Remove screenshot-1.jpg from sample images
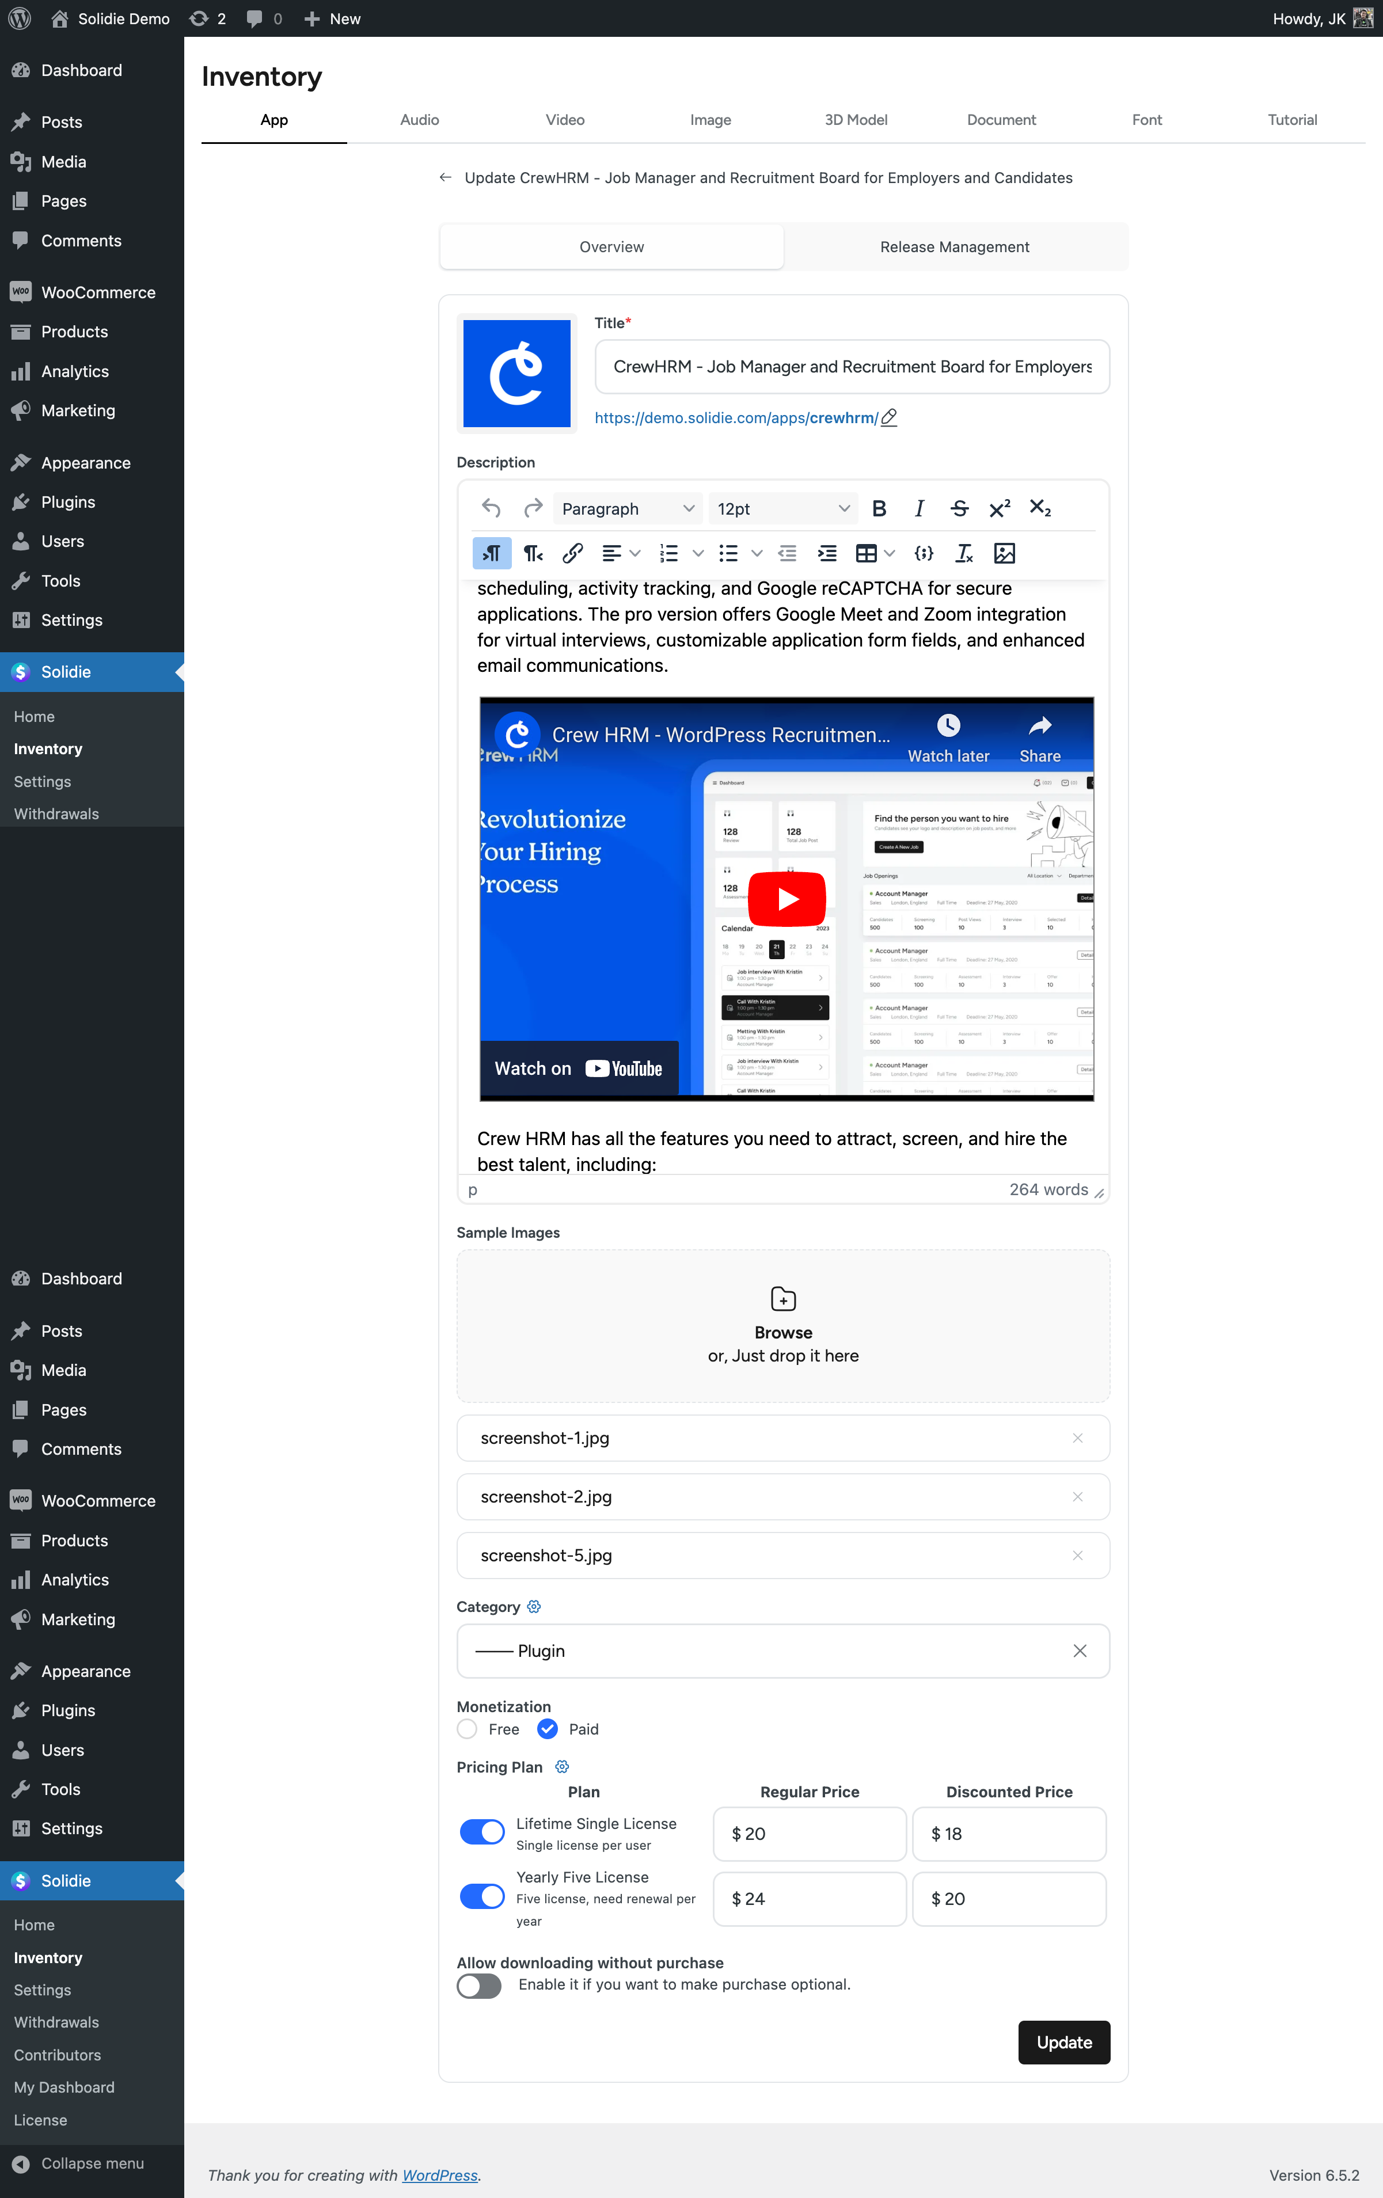The height and width of the screenshot is (2198, 1383). click(1077, 1438)
